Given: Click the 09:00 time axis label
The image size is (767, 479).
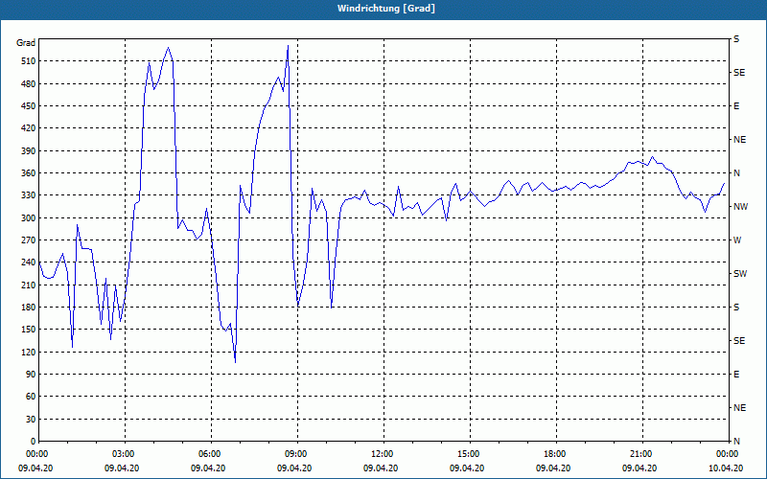Looking at the screenshot, I should pos(296,453).
